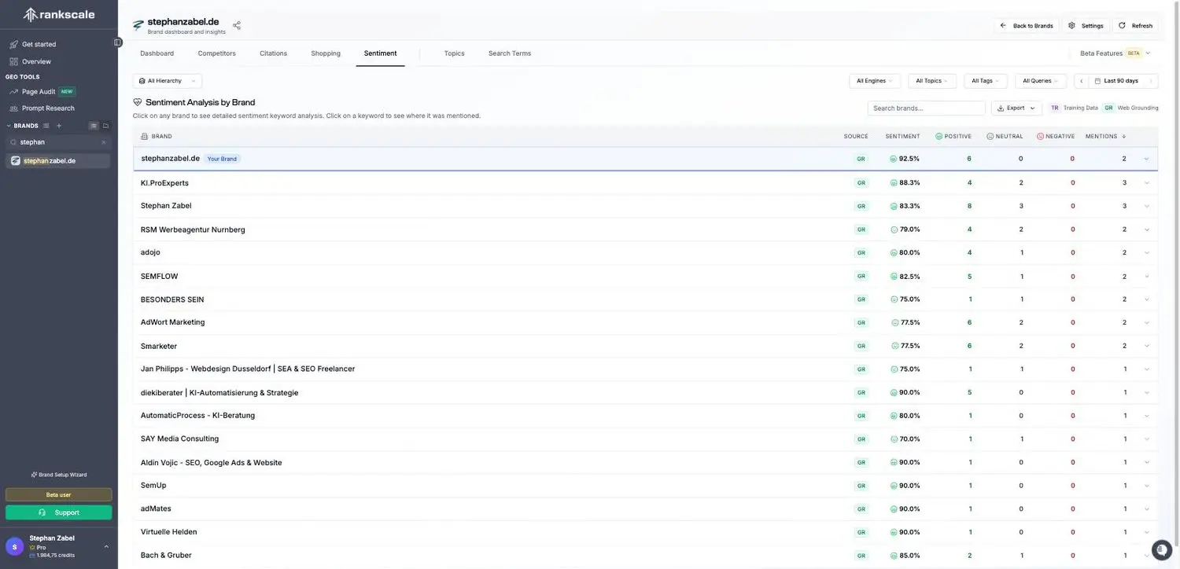The image size is (1180, 569).
Task: Expand the Stephan Zabel row chevron
Action: click(1146, 206)
